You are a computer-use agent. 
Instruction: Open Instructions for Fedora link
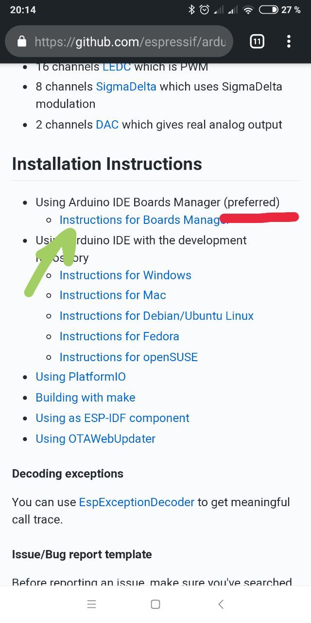pos(119,336)
